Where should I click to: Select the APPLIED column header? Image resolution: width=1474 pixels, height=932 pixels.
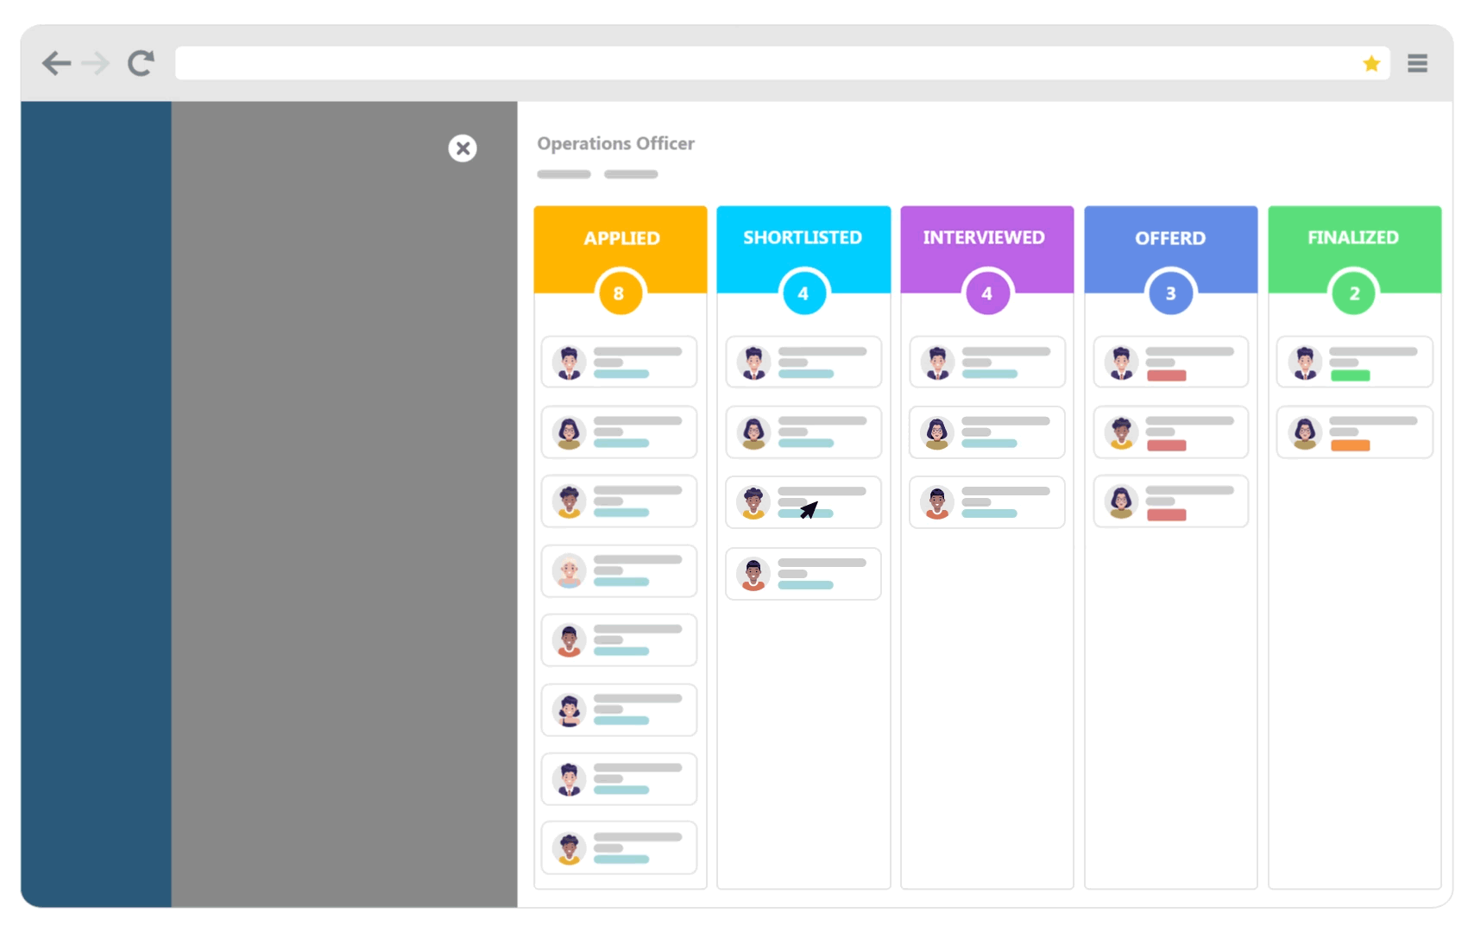[620, 238]
